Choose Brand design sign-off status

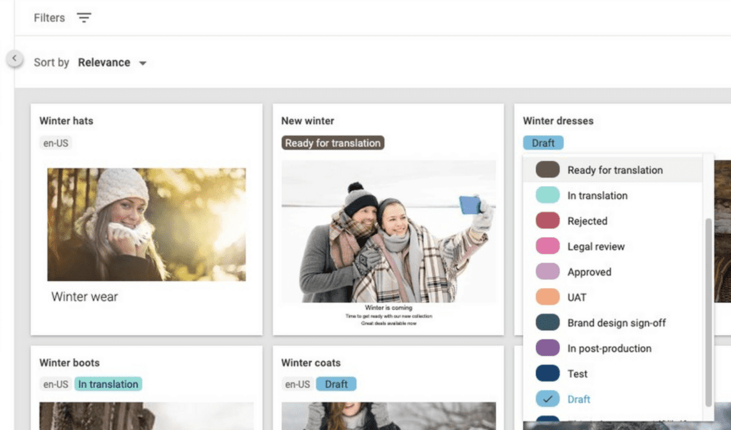616,323
